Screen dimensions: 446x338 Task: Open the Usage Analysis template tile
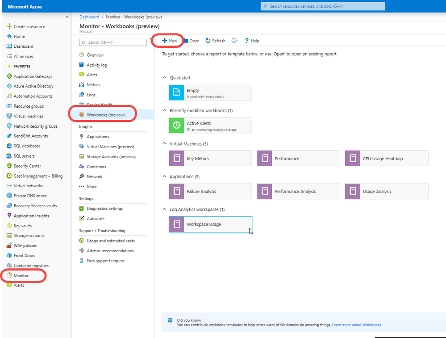(x=387, y=192)
